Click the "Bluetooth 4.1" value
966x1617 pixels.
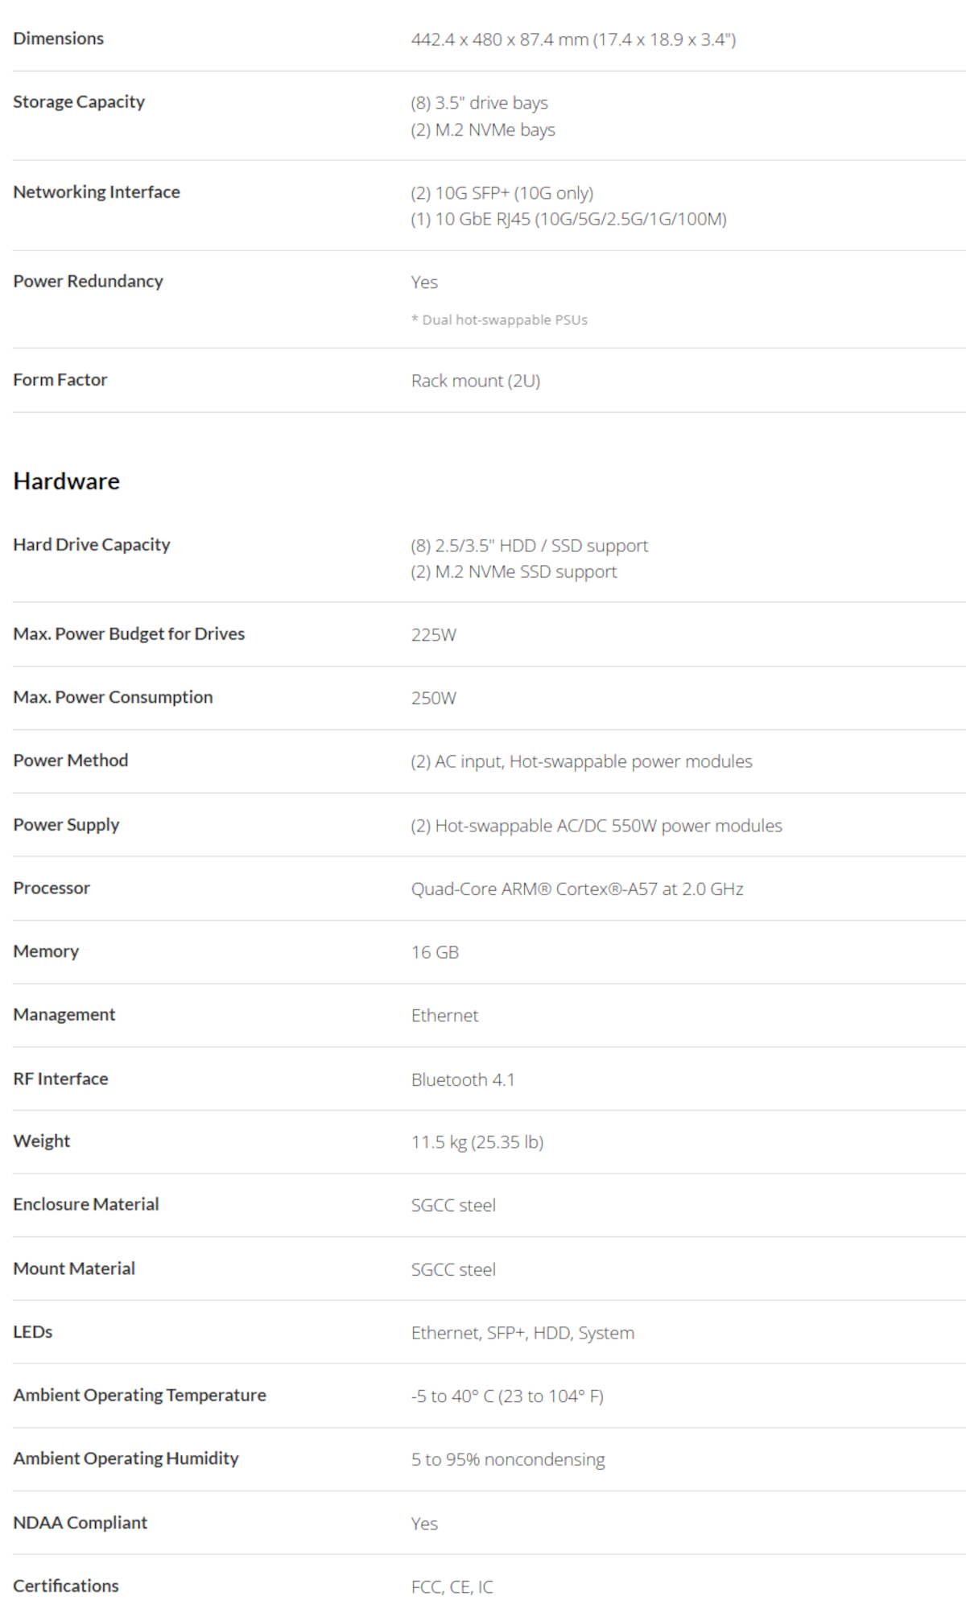click(x=463, y=1080)
